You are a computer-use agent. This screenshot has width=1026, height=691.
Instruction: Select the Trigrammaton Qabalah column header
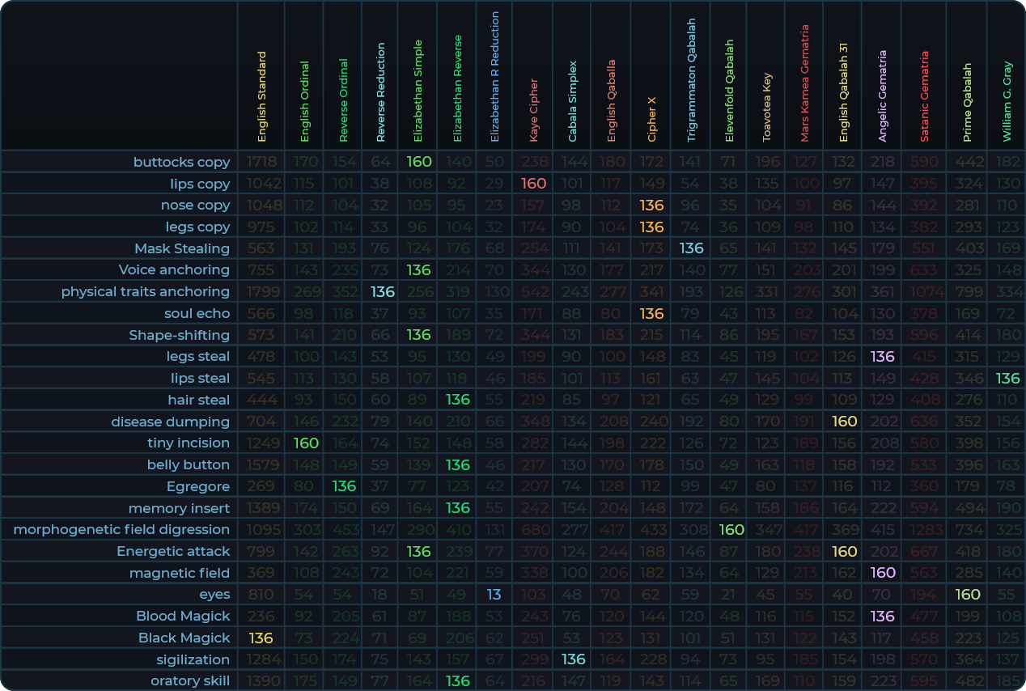691,81
